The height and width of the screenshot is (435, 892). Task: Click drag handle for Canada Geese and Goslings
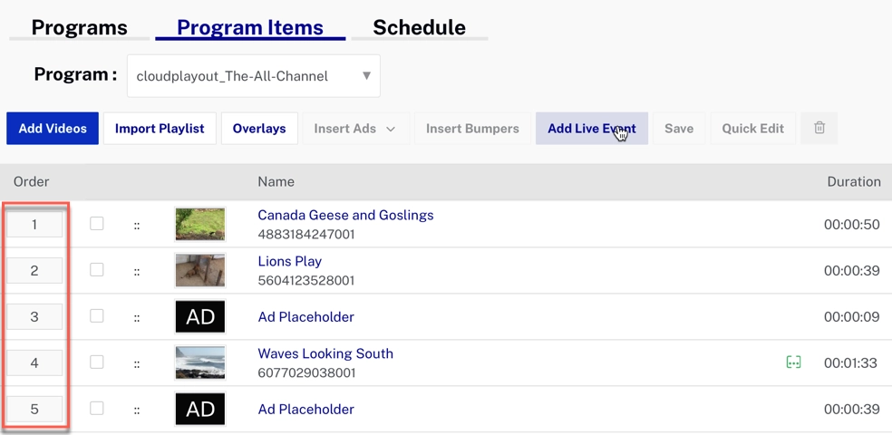coord(137,225)
